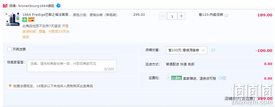Open the kronenbourg1664旗舰 store name
The height and width of the screenshot is (107, 275).
tap(36, 6)
